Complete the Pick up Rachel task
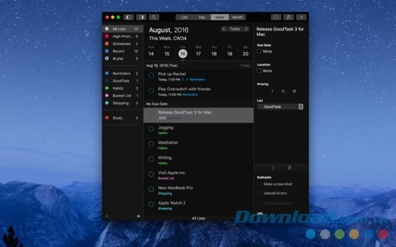The height and width of the screenshot is (247, 396). (x=151, y=75)
